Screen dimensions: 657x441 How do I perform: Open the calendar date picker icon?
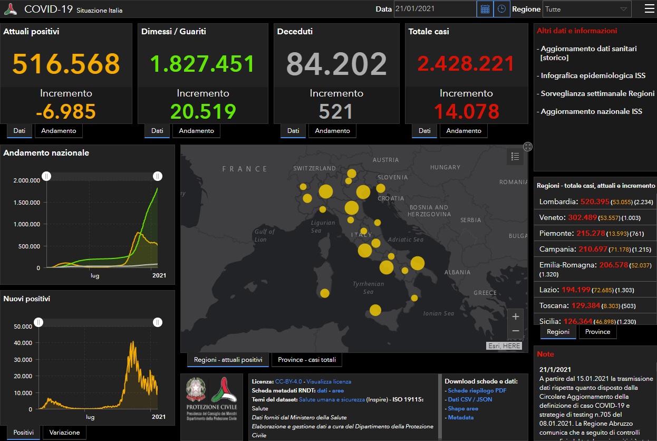485,9
